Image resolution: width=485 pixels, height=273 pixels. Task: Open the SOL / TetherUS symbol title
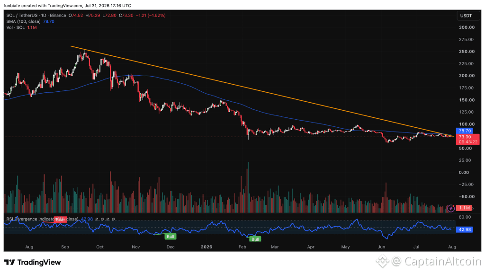click(x=36, y=15)
